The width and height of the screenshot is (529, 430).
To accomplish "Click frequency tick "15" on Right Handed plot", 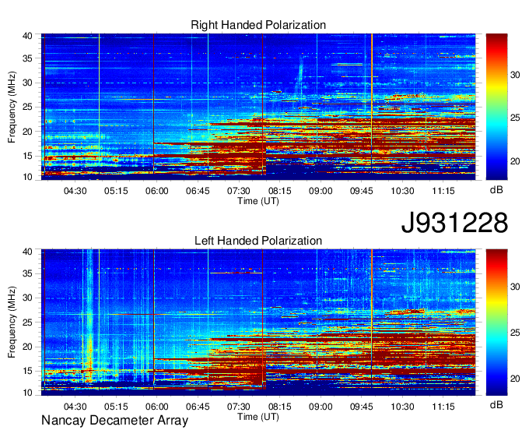I will (x=27, y=156).
